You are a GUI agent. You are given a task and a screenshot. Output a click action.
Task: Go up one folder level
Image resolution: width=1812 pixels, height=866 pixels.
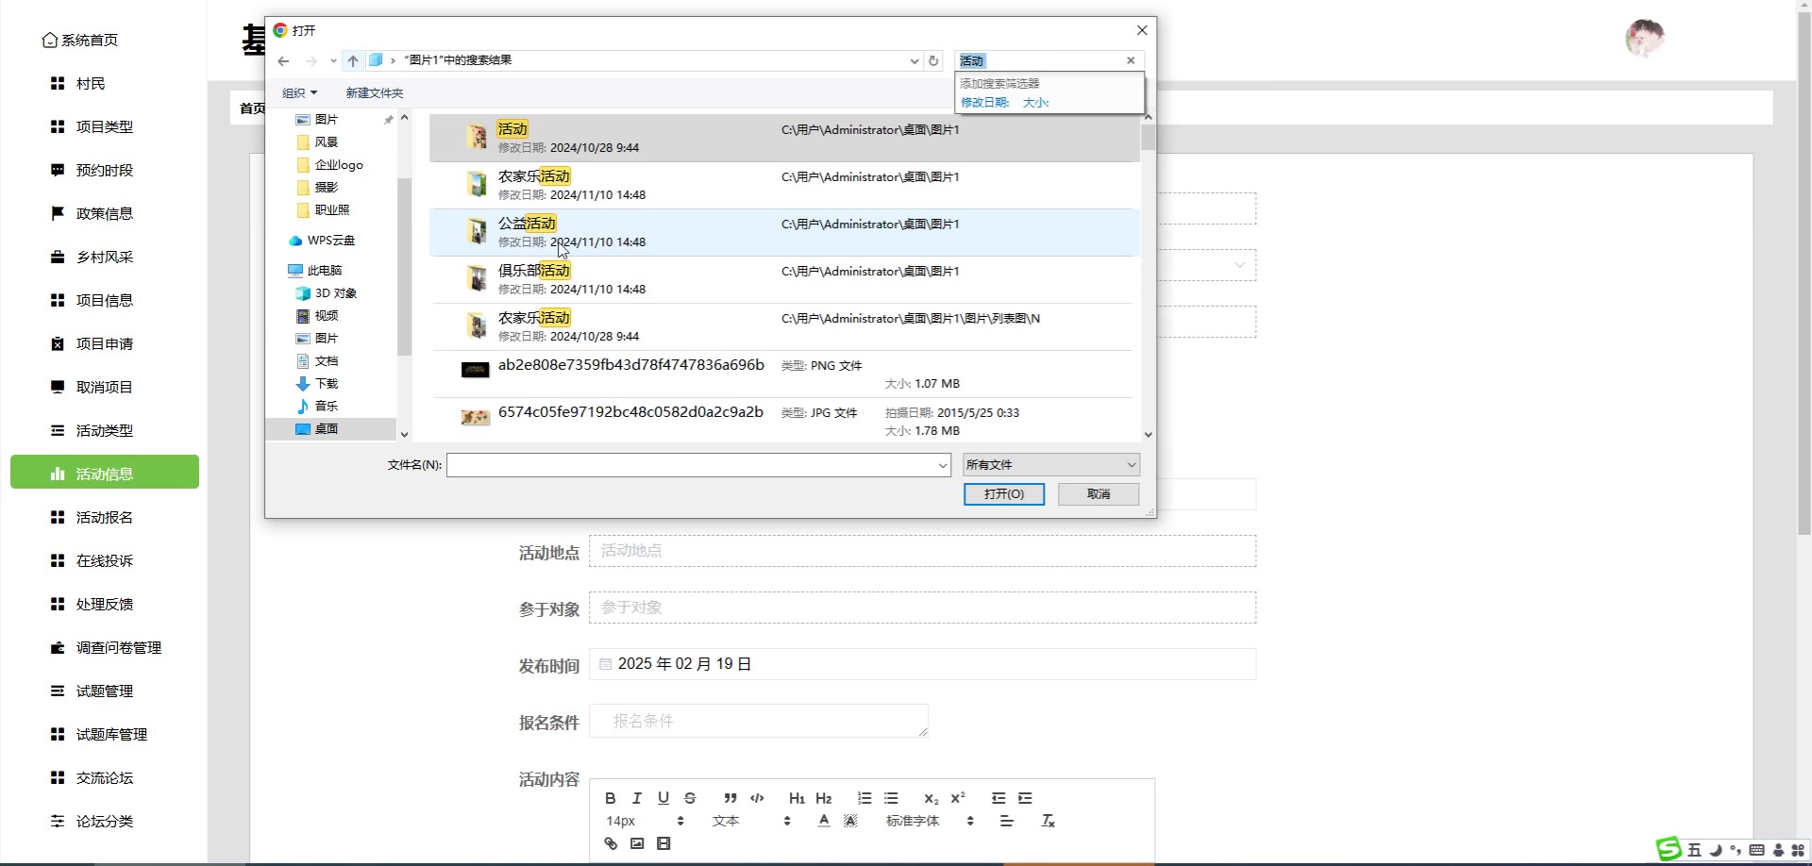tap(353, 60)
